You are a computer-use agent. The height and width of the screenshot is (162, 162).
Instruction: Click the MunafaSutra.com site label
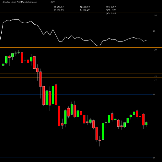point(29,2)
